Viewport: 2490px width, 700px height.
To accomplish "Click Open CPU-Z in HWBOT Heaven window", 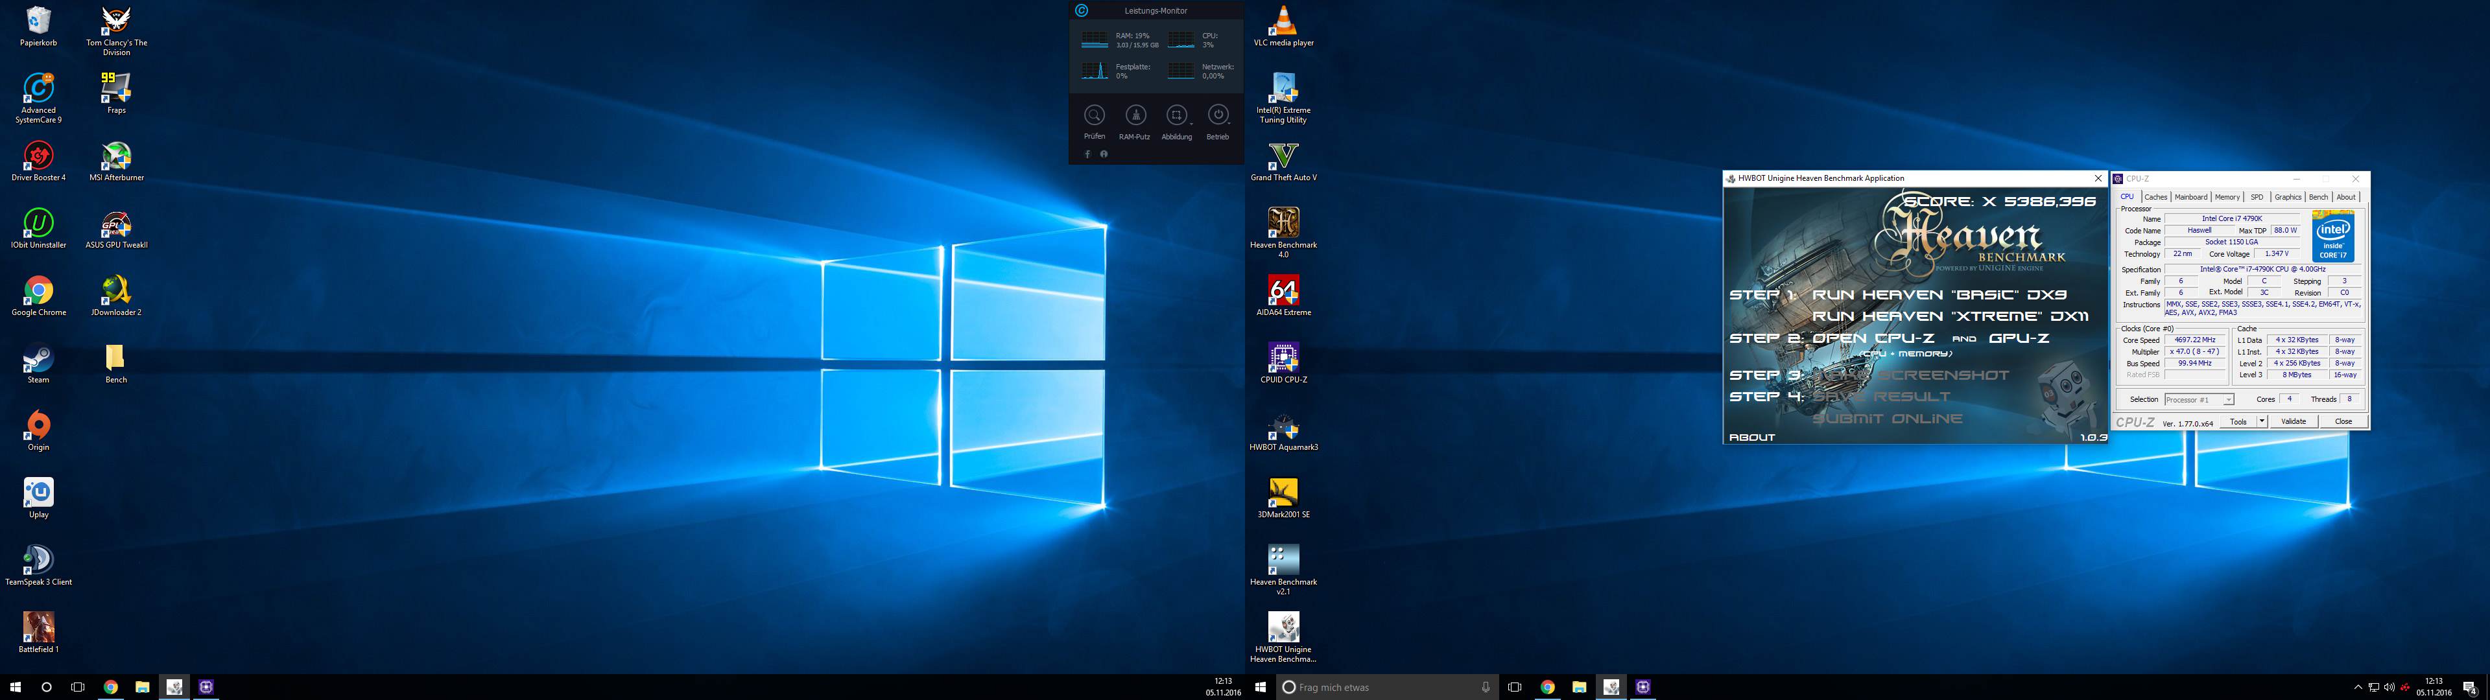I will coord(1873,338).
